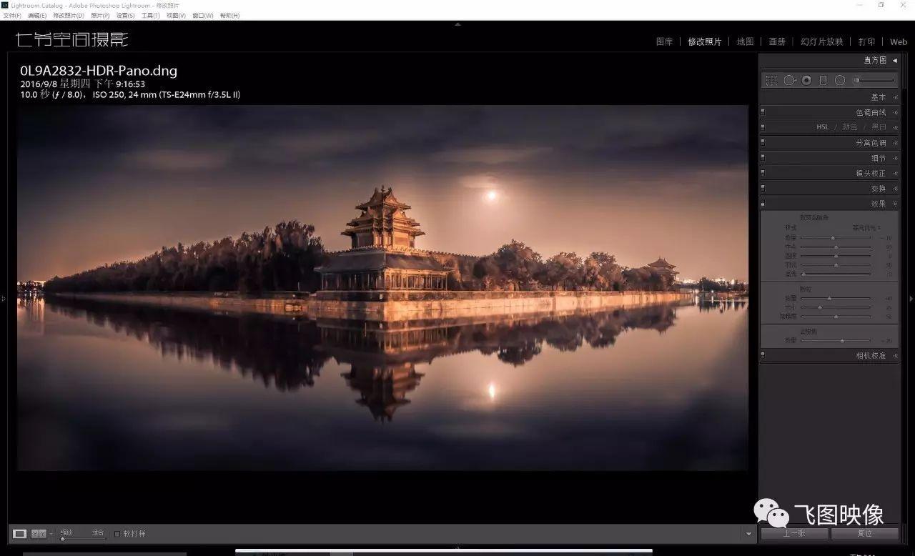Image resolution: width=915 pixels, height=556 pixels.
Task: Click the 适合 zoom level text
Action: click(x=98, y=532)
